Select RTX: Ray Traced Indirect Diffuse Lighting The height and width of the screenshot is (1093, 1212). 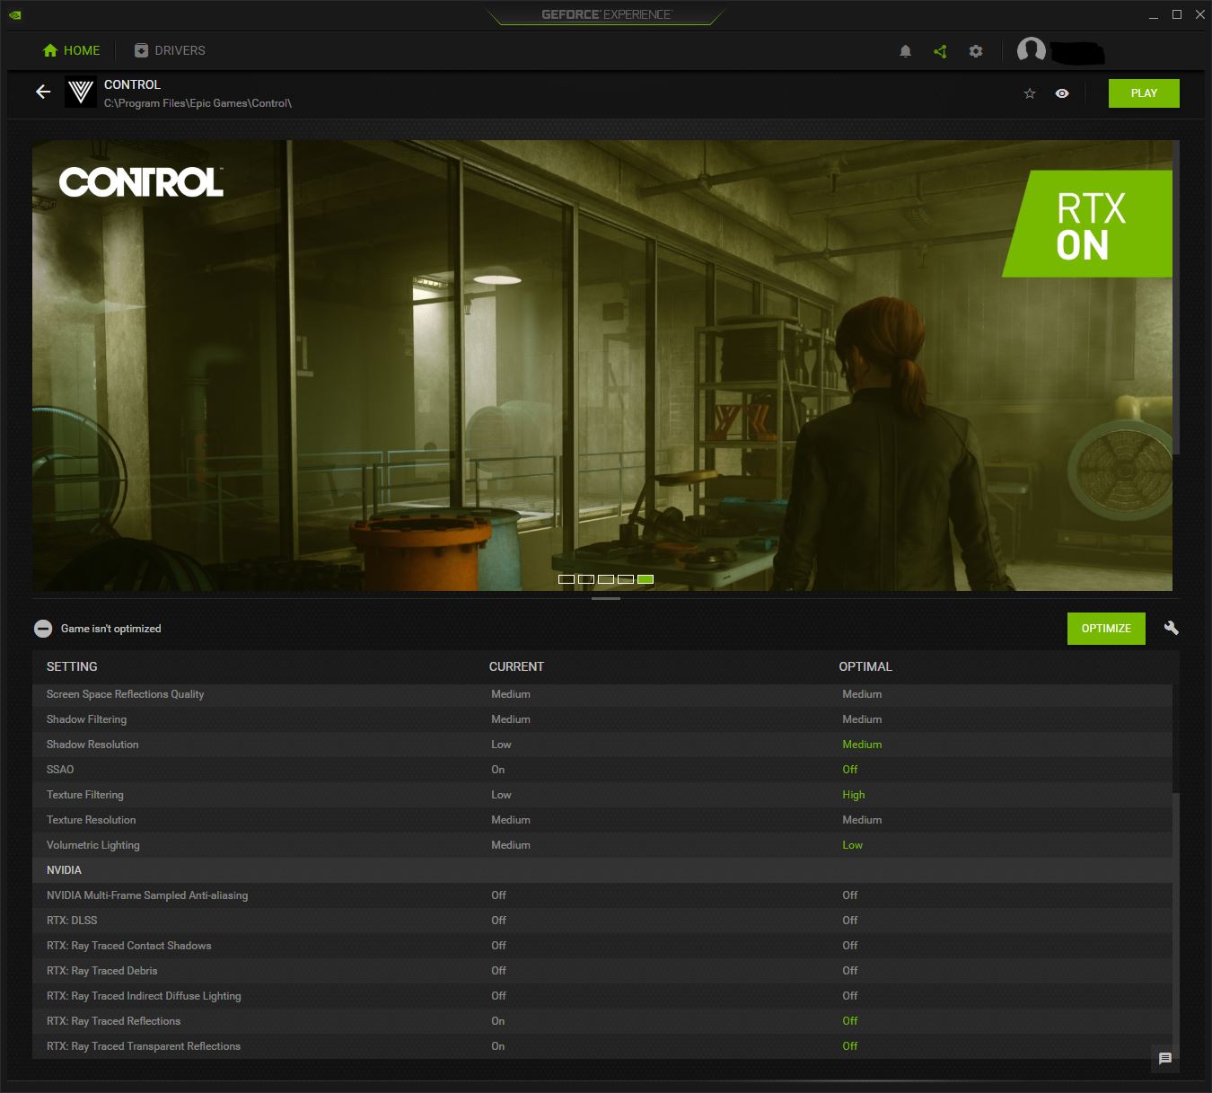click(602, 996)
